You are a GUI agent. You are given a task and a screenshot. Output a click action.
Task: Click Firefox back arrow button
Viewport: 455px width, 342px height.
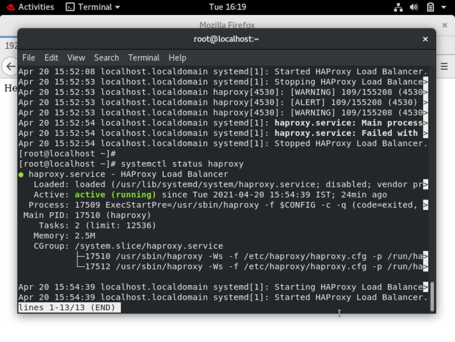(10, 66)
